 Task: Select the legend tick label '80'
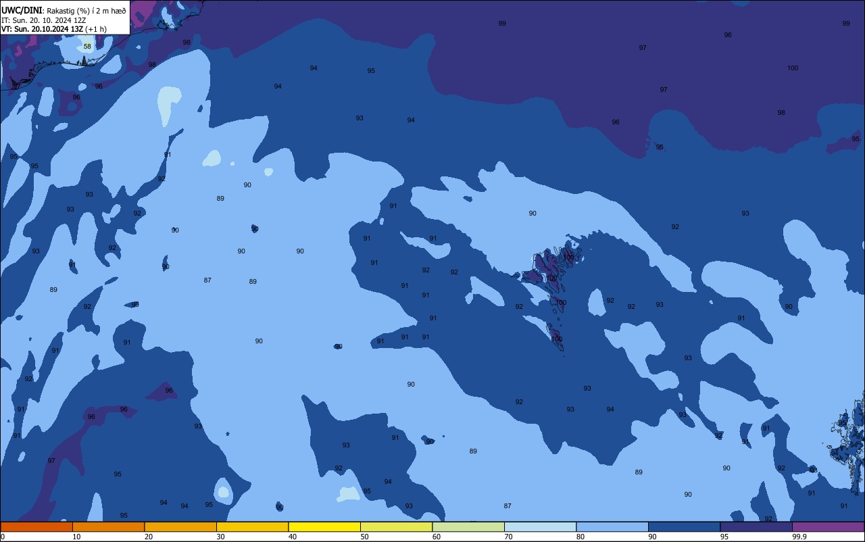(x=580, y=537)
